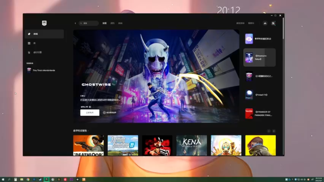Open the Borderlands psycho mask game tile
The height and width of the screenshot is (182, 324).
point(226,146)
